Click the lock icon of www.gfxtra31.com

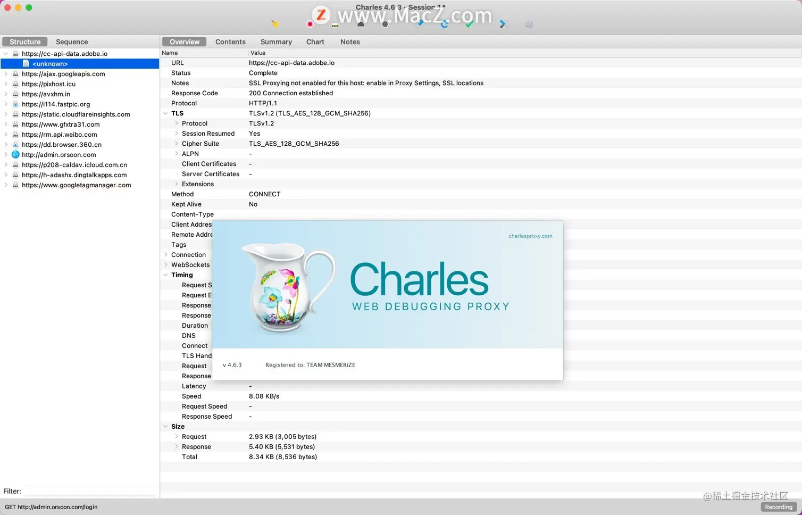coord(15,124)
